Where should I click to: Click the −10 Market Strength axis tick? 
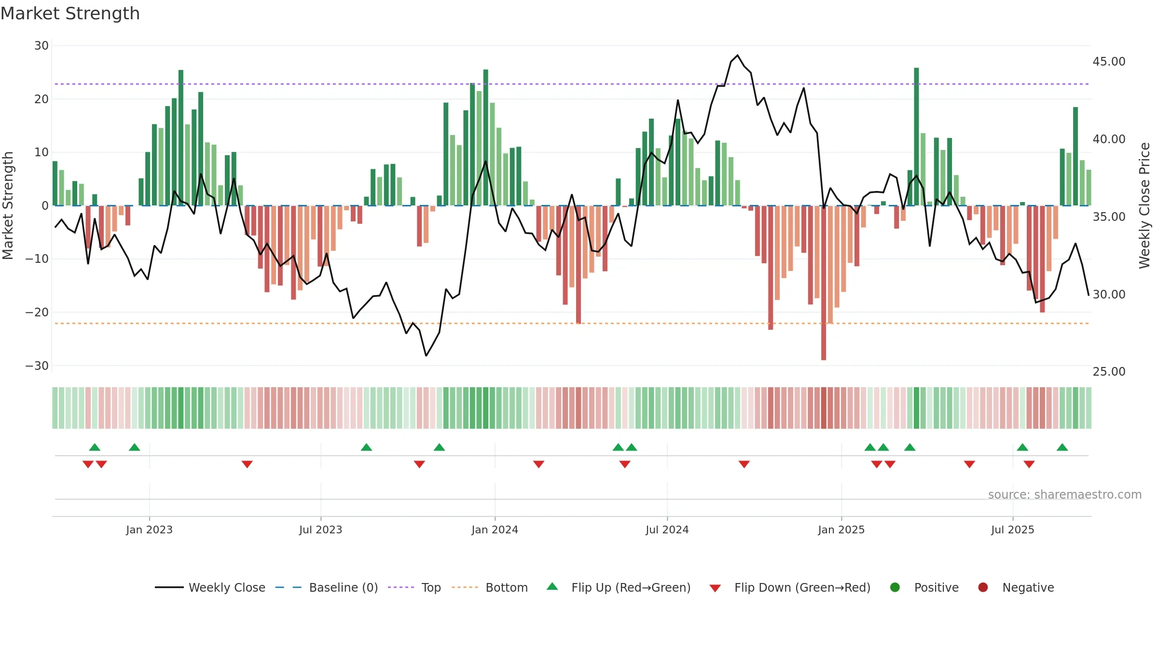click(x=37, y=258)
